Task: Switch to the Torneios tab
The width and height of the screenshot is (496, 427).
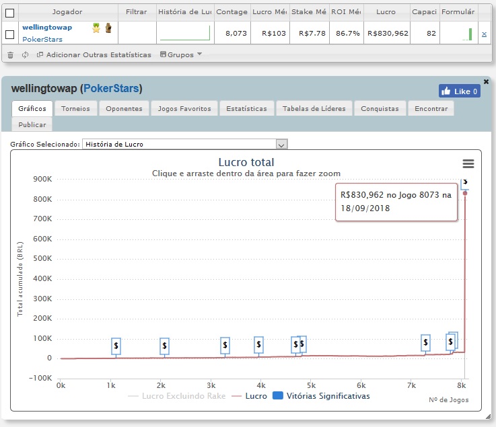Action: click(x=75, y=108)
